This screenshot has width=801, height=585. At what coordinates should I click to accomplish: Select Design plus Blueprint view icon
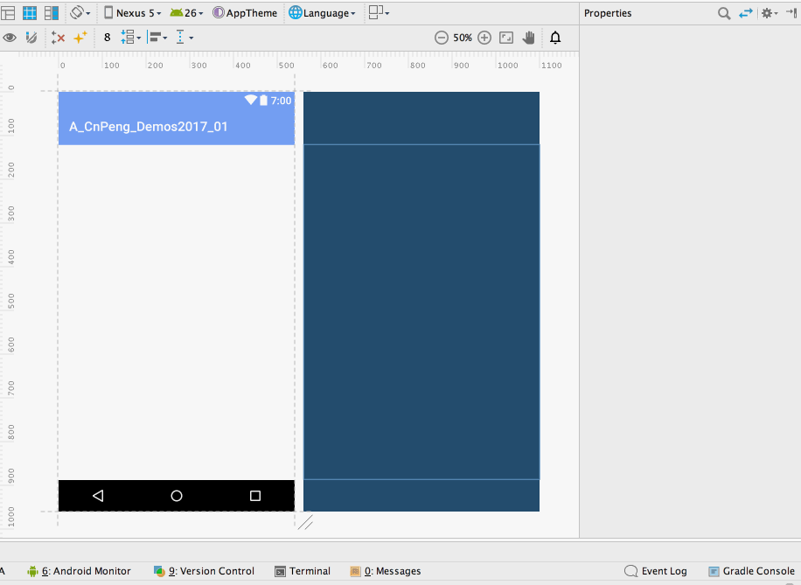pyautogui.click(x=52, y=13)
